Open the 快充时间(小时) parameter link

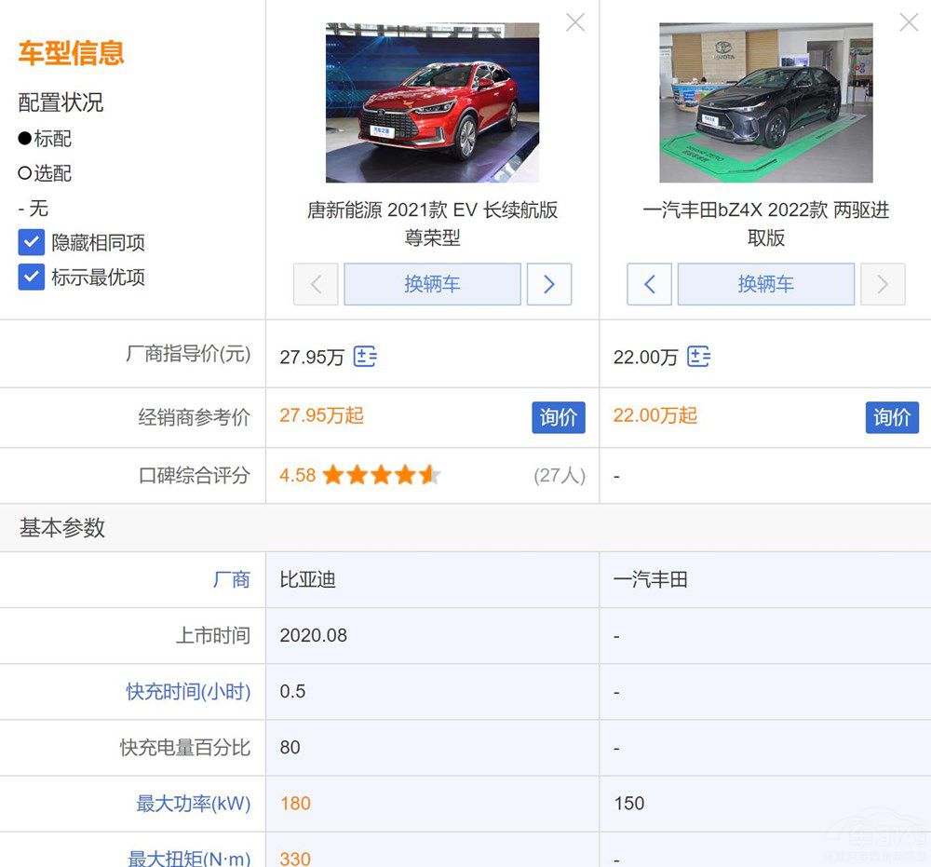(x=186, y=692)
